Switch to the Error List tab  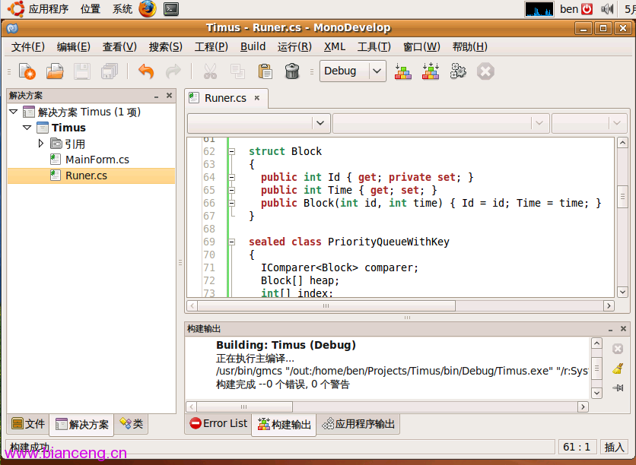(218, 424)
